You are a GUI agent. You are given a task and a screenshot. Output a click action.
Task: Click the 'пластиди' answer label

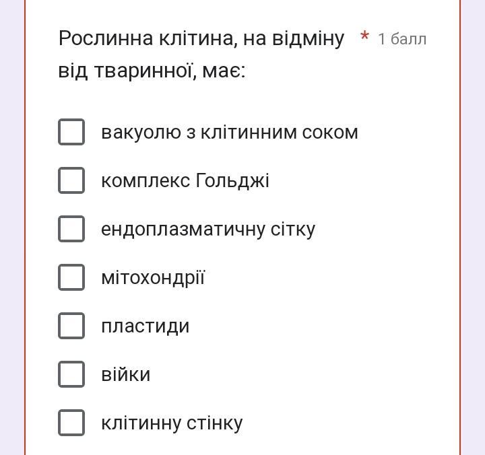click(145, 326)
